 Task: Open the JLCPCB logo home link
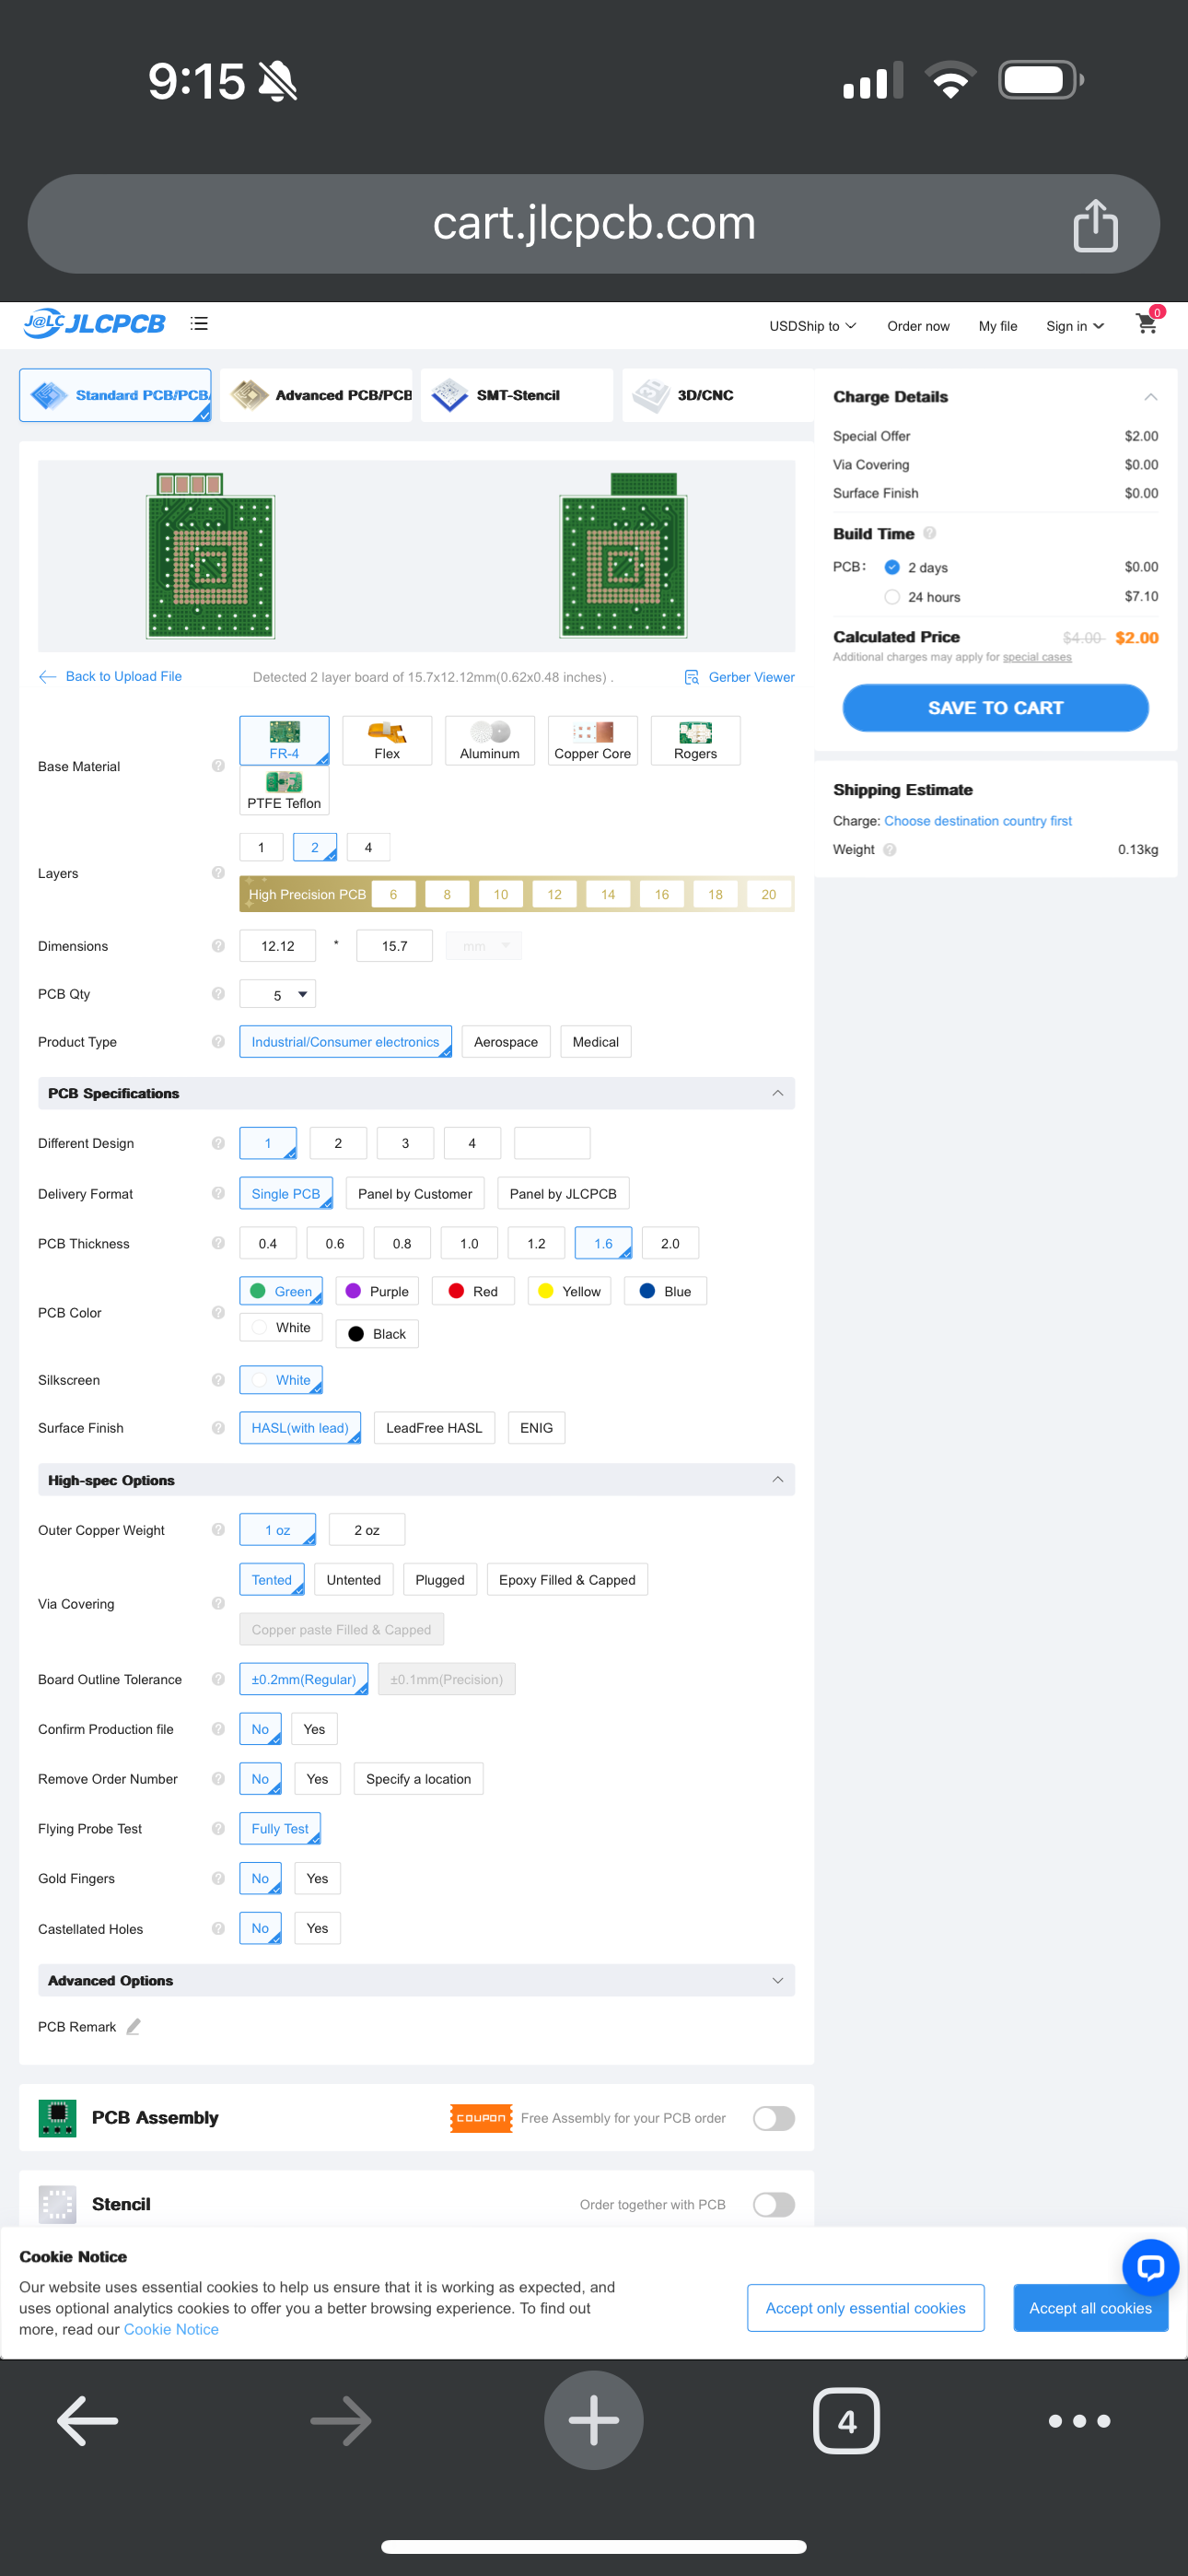point(94,324)
